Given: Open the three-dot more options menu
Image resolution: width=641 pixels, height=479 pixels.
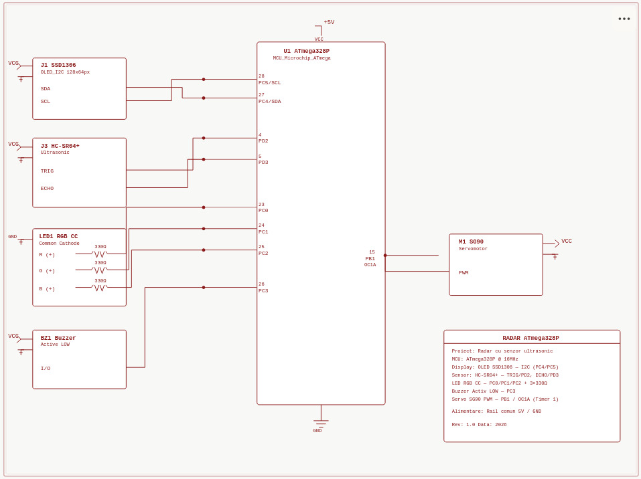Looking at the screenshot, I should point(624,19).
